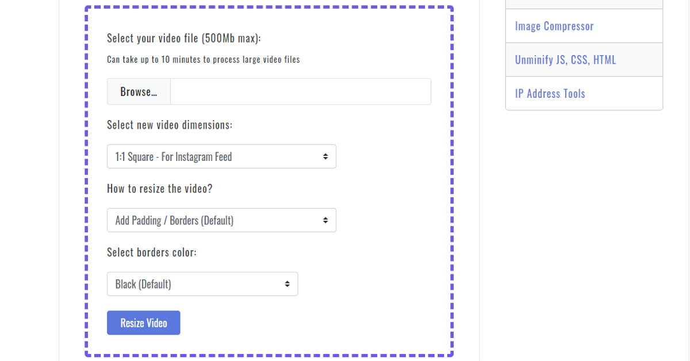The image size is (690, 361).
Task: Click the 'Select borders color' label
Action: tap(152, 252)
